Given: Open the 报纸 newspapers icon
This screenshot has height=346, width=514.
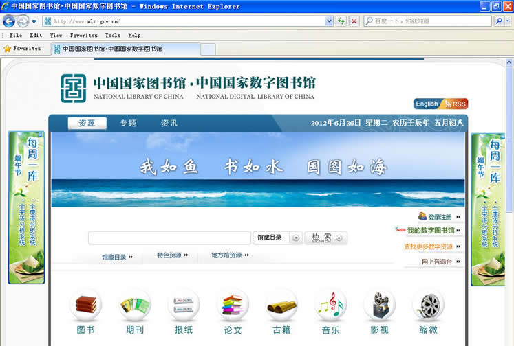Looking at the screenshot, I should tap(184, 305).
